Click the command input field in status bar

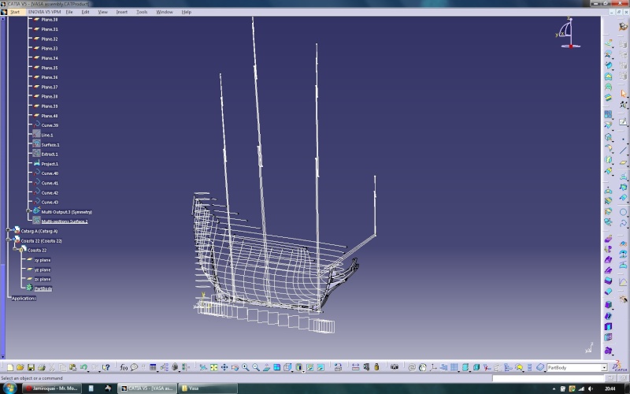click(x=548, y=378)
